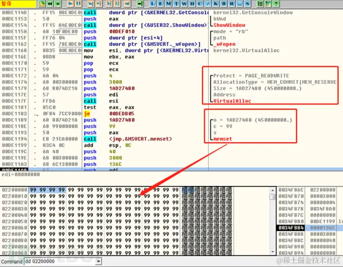Image resolution: width=343 pixels, height=267 pixels.
Task: Click the Step into icon
Action: (x=91, y=3)
